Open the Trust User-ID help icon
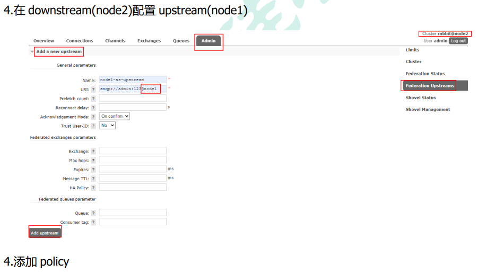Screen dimensions: 486x273 coord(93,126)
